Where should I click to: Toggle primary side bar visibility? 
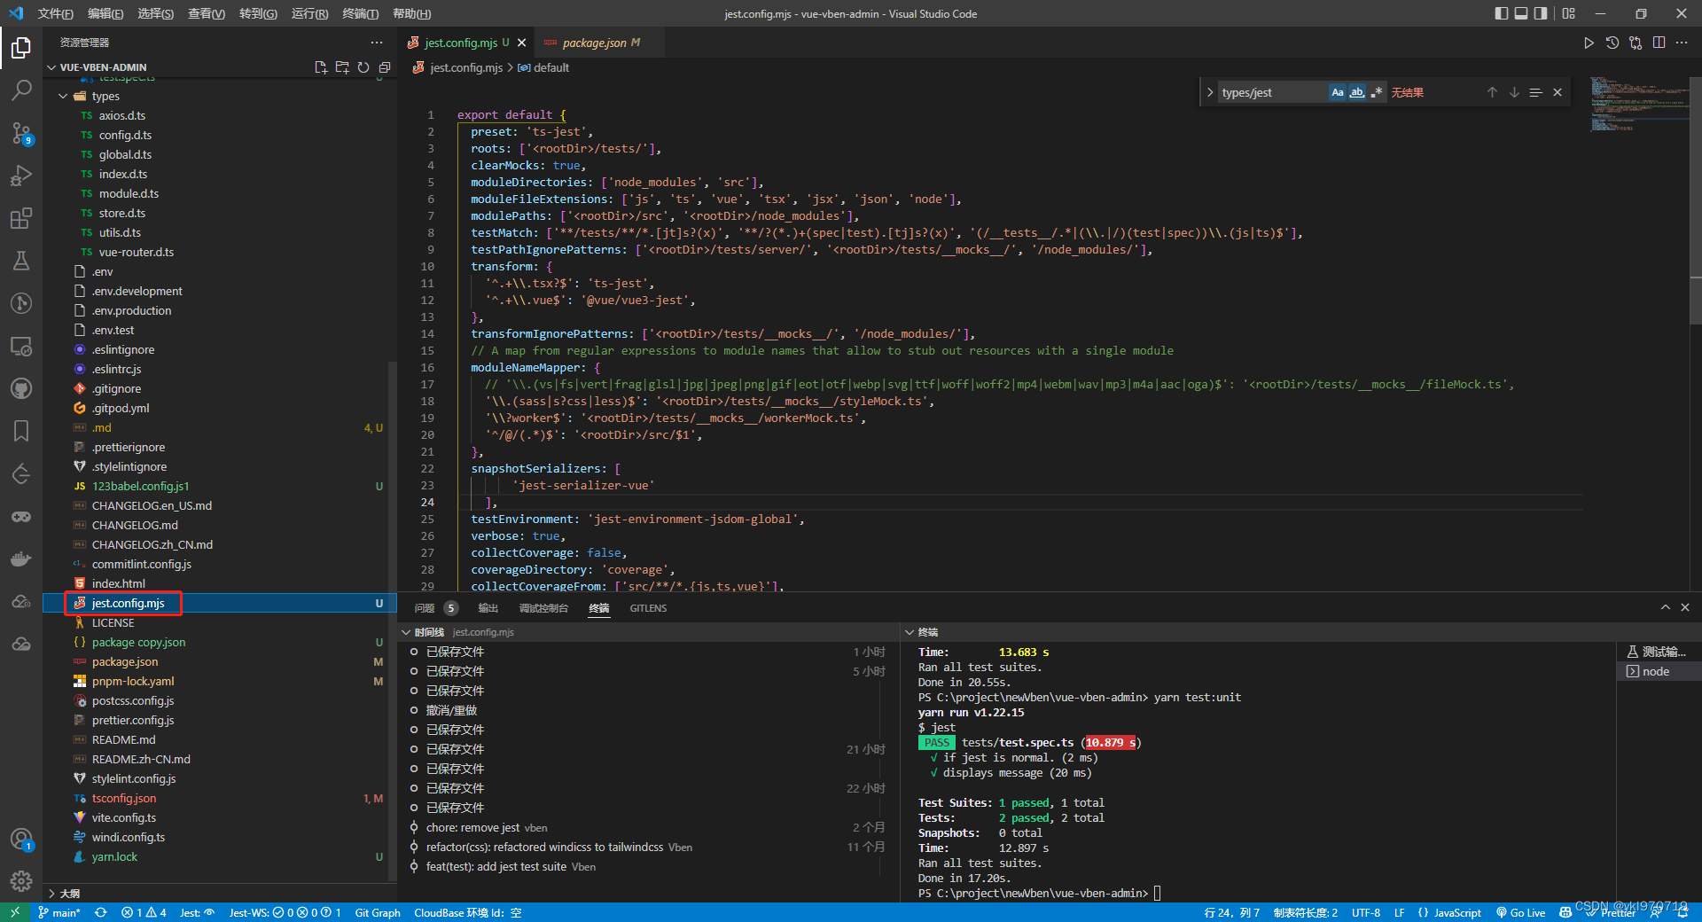[x=1501, y=13]
